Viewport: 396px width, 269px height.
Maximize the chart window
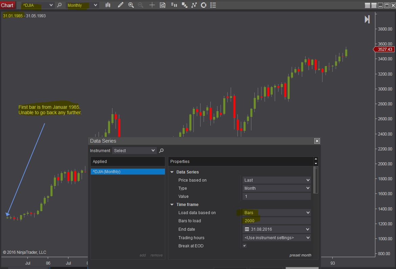(387, 5)
